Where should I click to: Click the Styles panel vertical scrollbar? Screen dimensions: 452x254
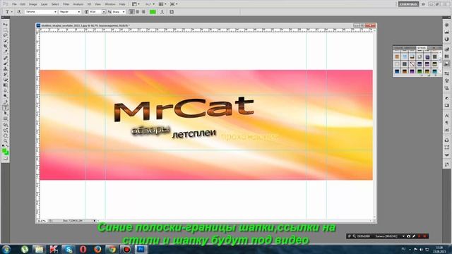click(440, 62)
